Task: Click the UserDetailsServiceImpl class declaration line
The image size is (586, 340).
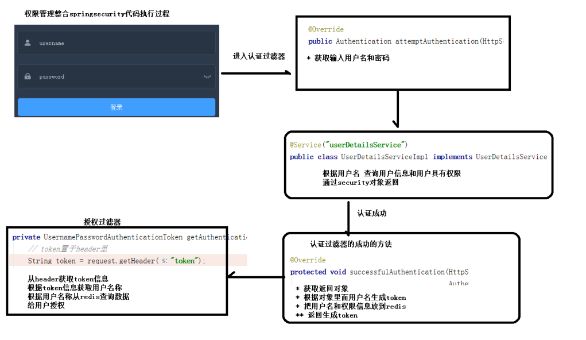Action: coord(418,157)
